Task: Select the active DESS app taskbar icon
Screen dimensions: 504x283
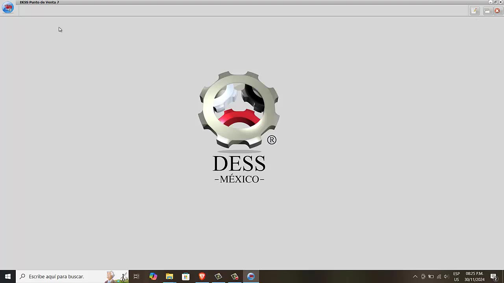Action: pyautogui.click(x=251, y=277)
